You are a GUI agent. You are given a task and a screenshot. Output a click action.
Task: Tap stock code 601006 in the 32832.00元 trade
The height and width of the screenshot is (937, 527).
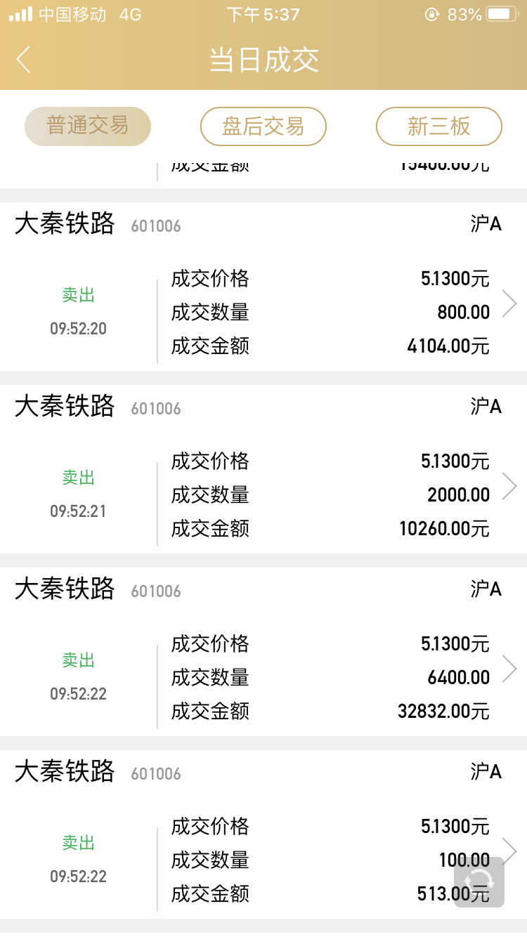pos(156,591)
